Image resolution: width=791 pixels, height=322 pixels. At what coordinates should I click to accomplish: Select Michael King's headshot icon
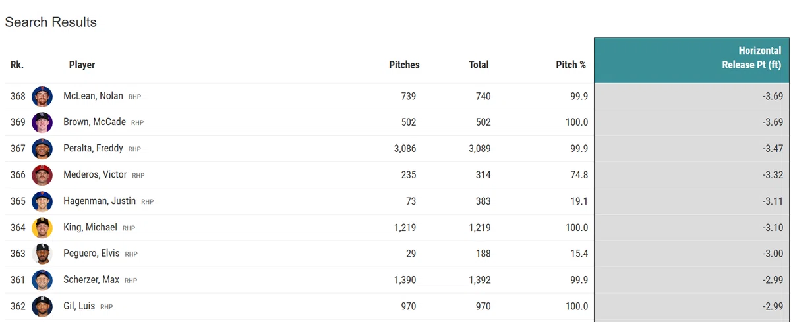click(x=42, y=228)
